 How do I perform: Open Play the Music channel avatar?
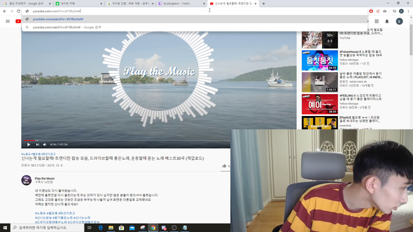26,180
